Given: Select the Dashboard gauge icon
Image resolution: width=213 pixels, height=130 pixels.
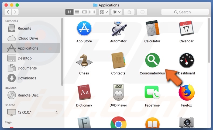Looking at the screenshot, I should [187, 60].
